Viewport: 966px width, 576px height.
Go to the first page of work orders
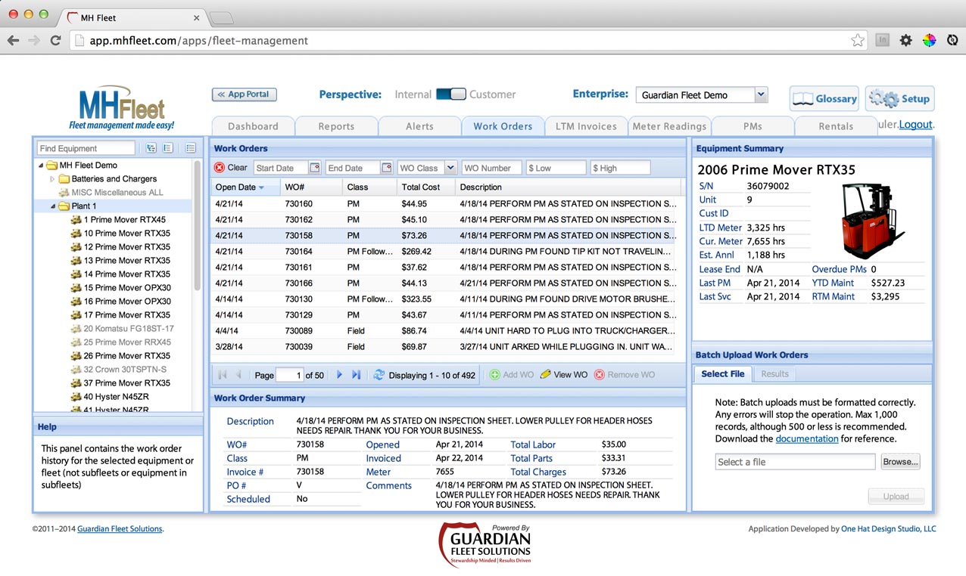click(223, 375)
